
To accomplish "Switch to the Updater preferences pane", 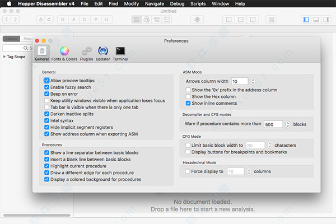I will 103,54.
